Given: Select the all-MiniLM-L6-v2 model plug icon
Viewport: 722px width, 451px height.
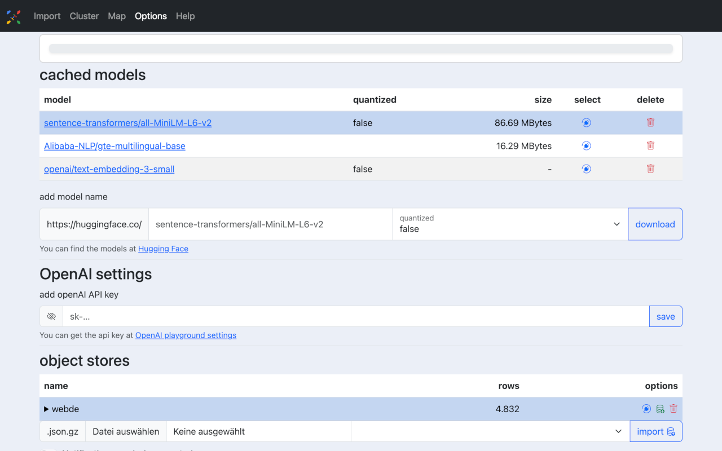Looking at the screenshot, I should click(x=587, y=122).
